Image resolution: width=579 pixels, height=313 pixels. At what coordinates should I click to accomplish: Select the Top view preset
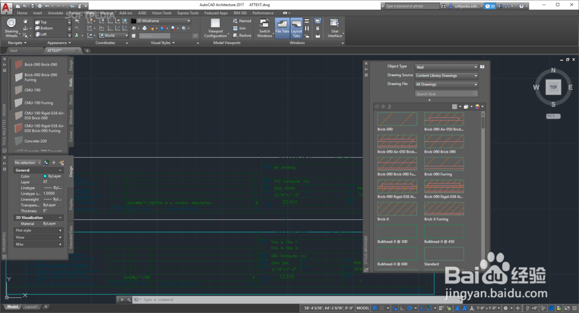41,22
